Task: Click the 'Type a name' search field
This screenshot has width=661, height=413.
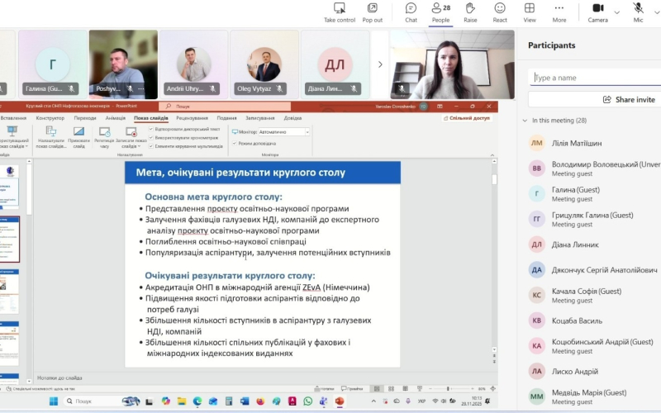Action: click(595, 78)
